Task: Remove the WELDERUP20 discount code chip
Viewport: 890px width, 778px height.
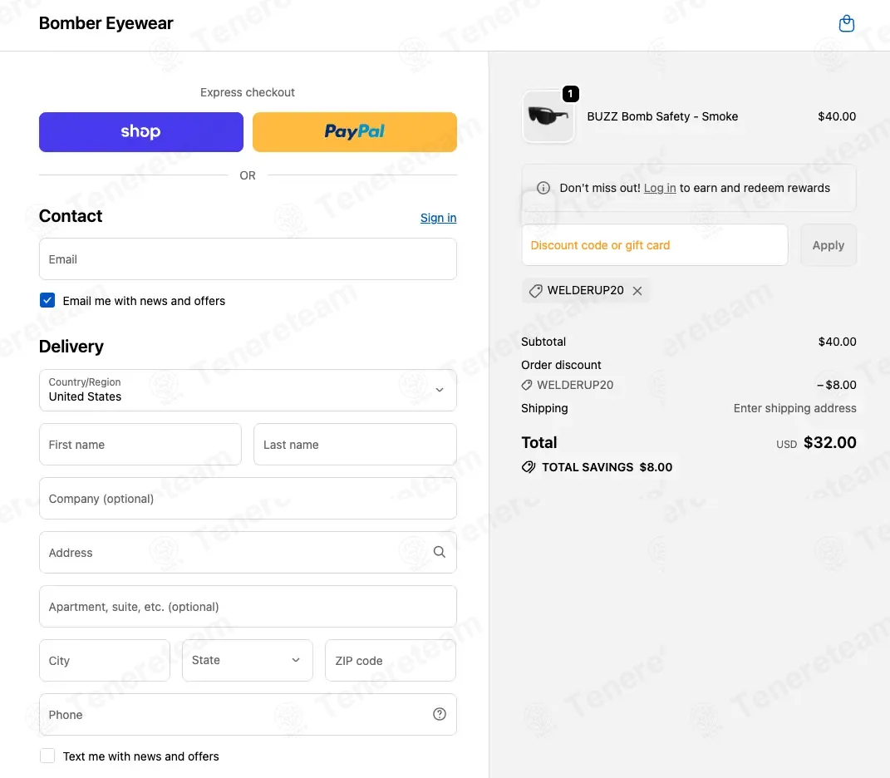Action: coord(637,291)
